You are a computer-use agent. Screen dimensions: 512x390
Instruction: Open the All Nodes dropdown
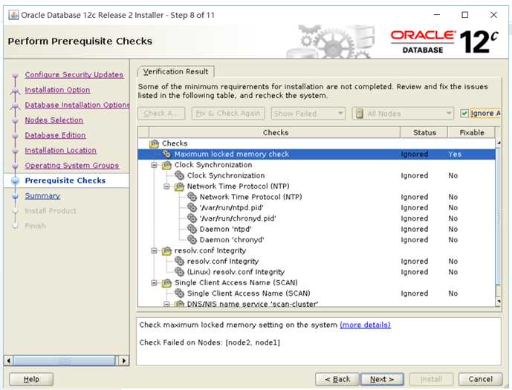[403, 114]
